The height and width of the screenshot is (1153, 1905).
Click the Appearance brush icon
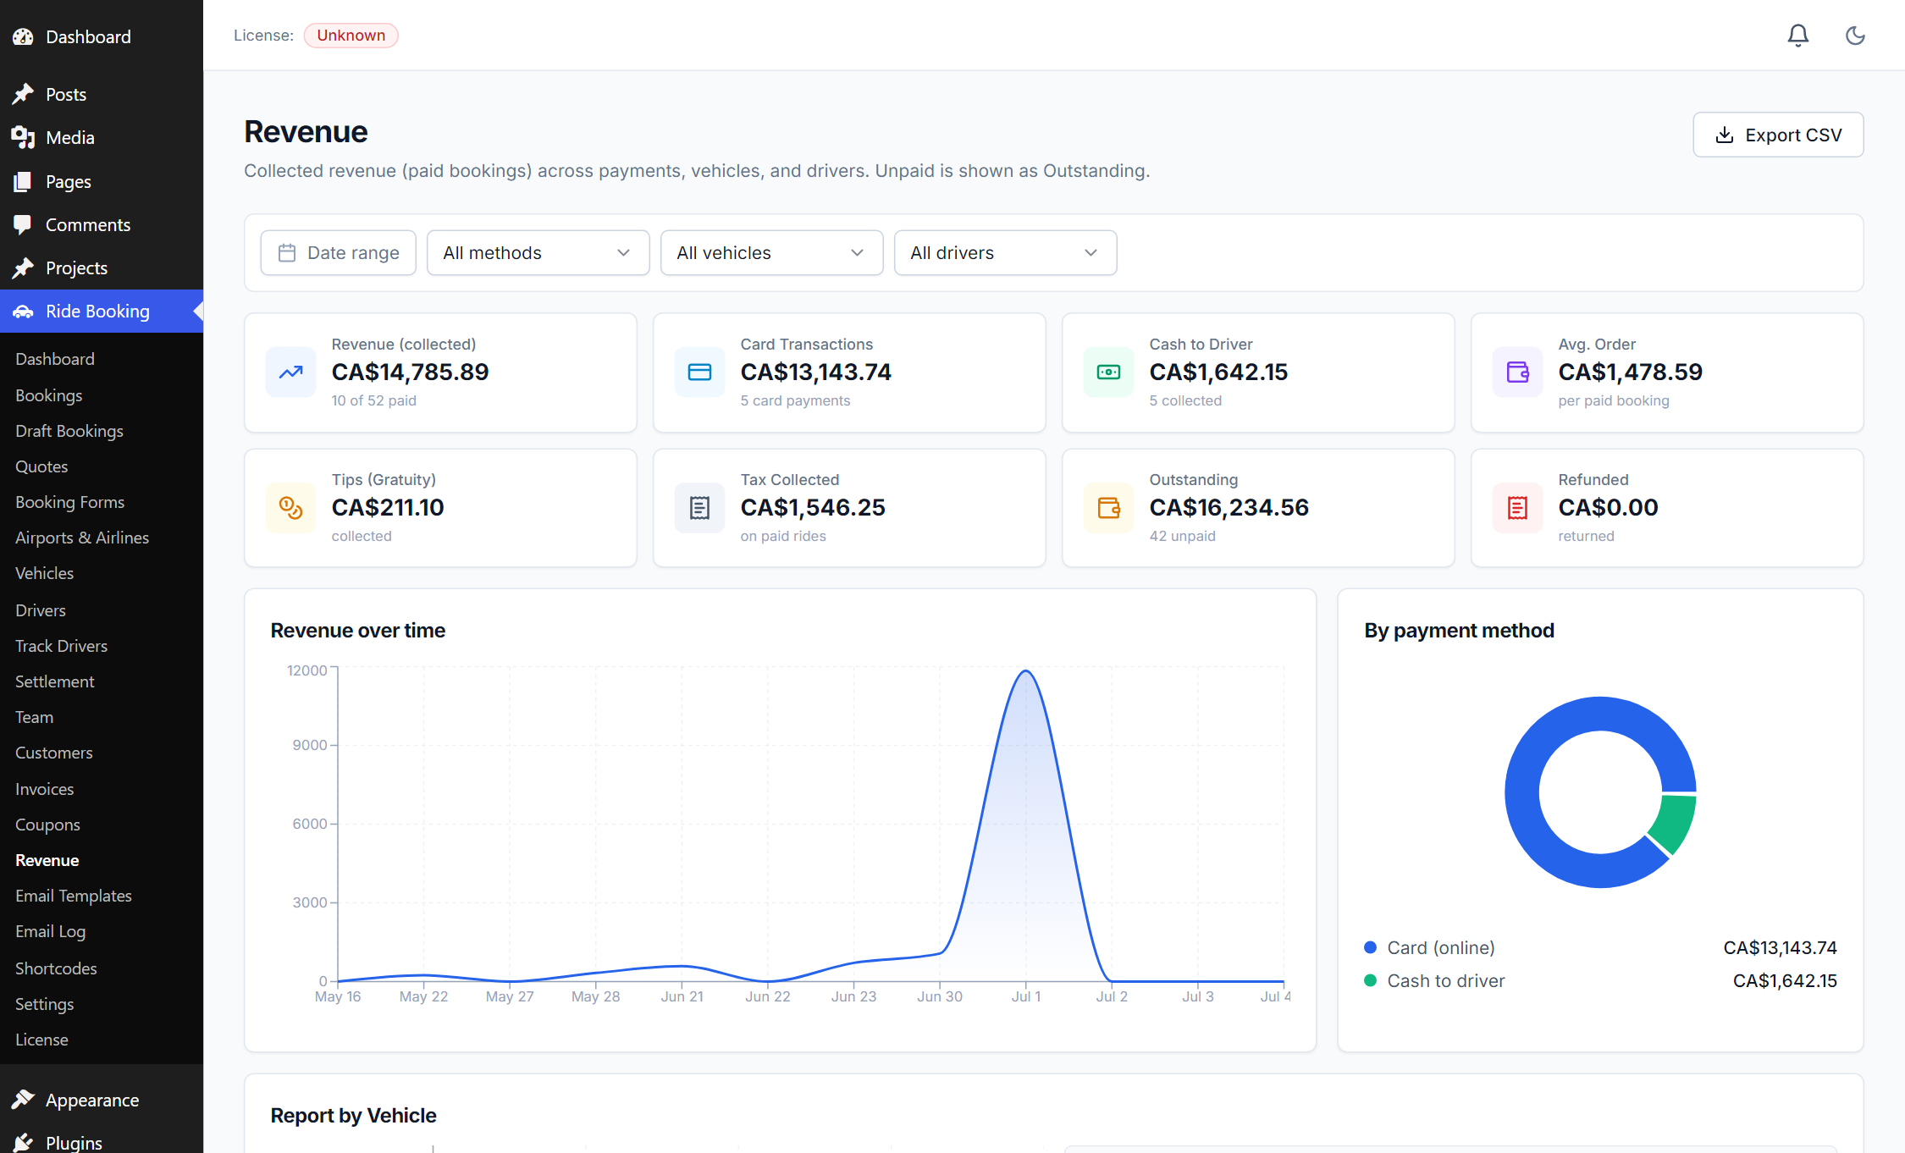tap(23, 1100)
